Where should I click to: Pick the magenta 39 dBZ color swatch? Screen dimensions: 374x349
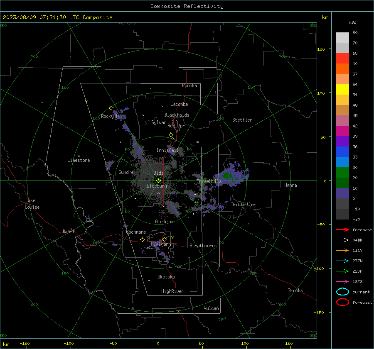[342, 131]
